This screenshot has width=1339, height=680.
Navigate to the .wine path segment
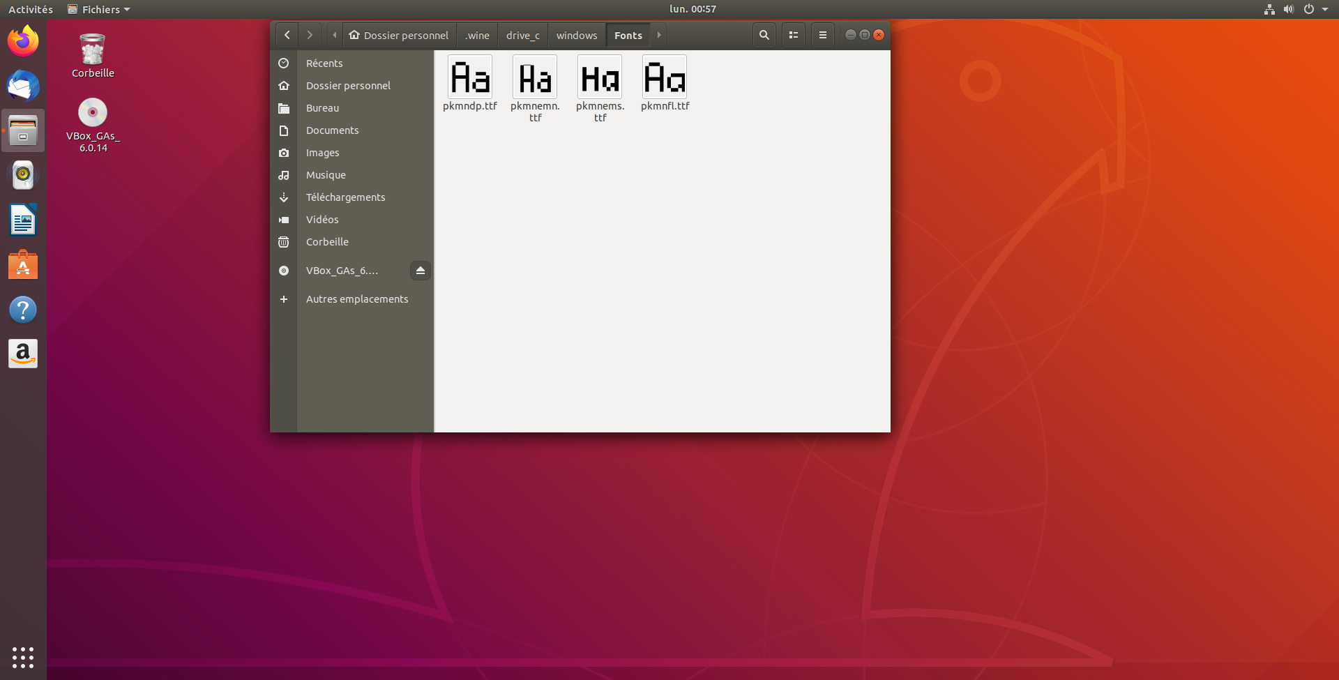pos(477,36)
